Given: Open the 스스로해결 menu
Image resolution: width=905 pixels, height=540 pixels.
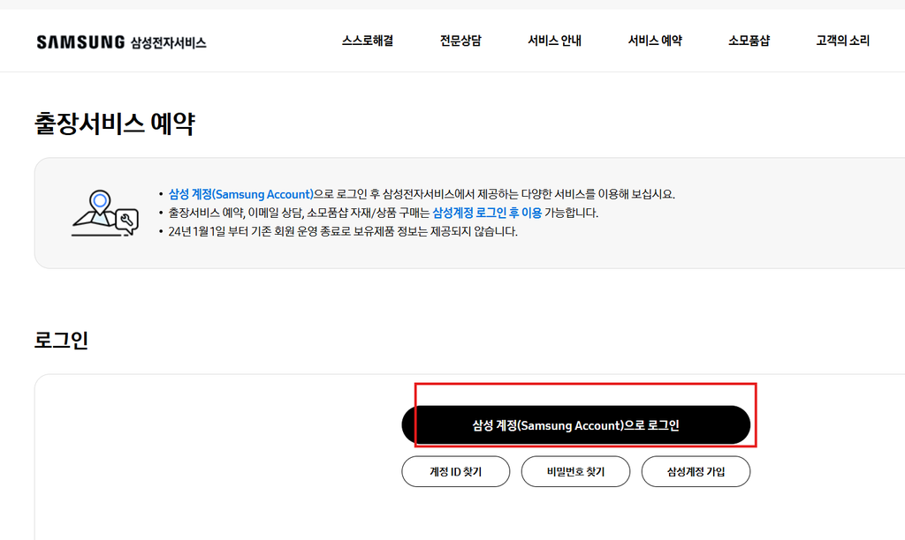Looking at the screenshot, I should pyautogui.click(x=368, y=41).
